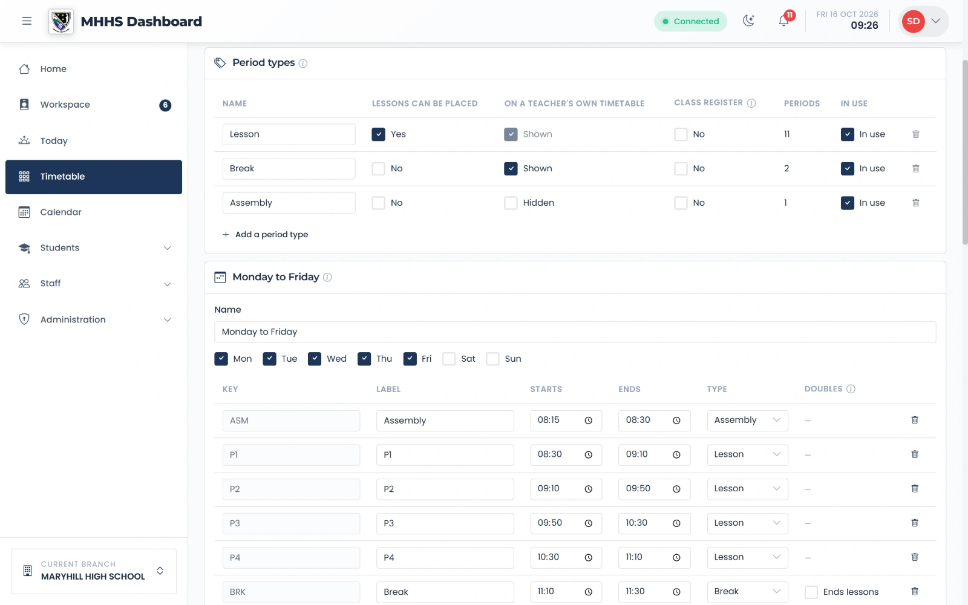Uncheck Break shown on teacher's timetable

511,169
